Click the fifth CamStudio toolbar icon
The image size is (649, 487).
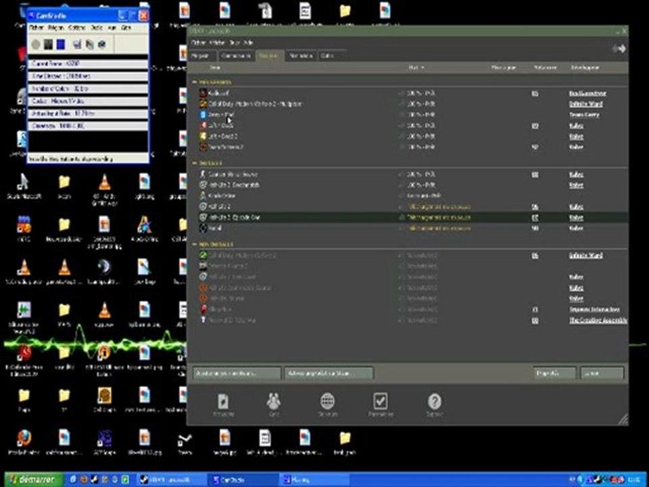pos(89,45)
